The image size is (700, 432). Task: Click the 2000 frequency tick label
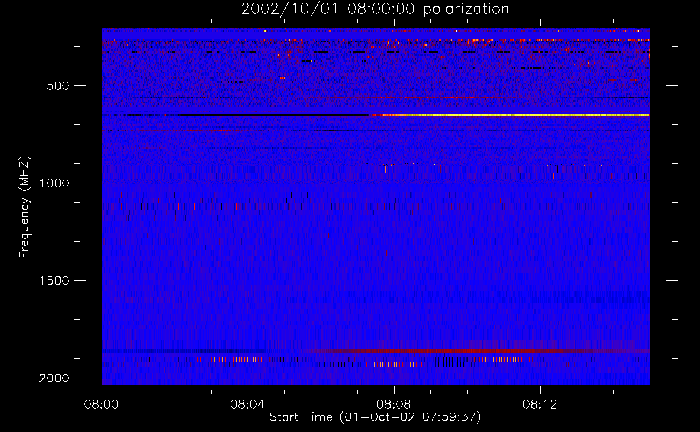pos(54,378)
